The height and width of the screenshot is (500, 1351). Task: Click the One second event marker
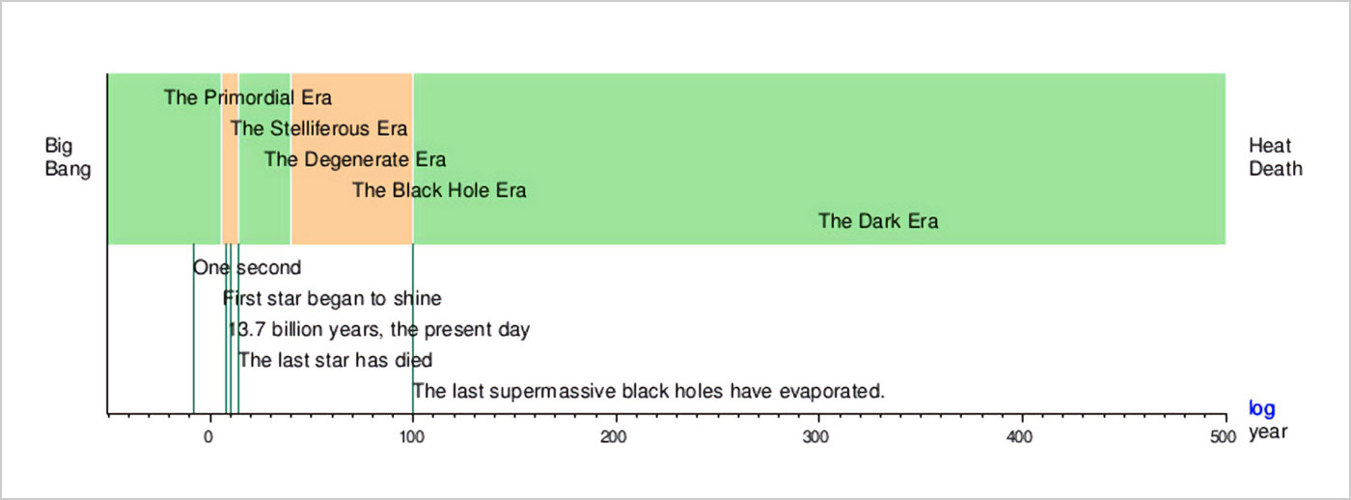247,267
